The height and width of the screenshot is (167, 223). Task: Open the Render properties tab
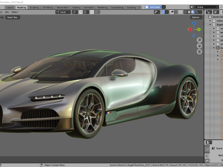[207, 156]
